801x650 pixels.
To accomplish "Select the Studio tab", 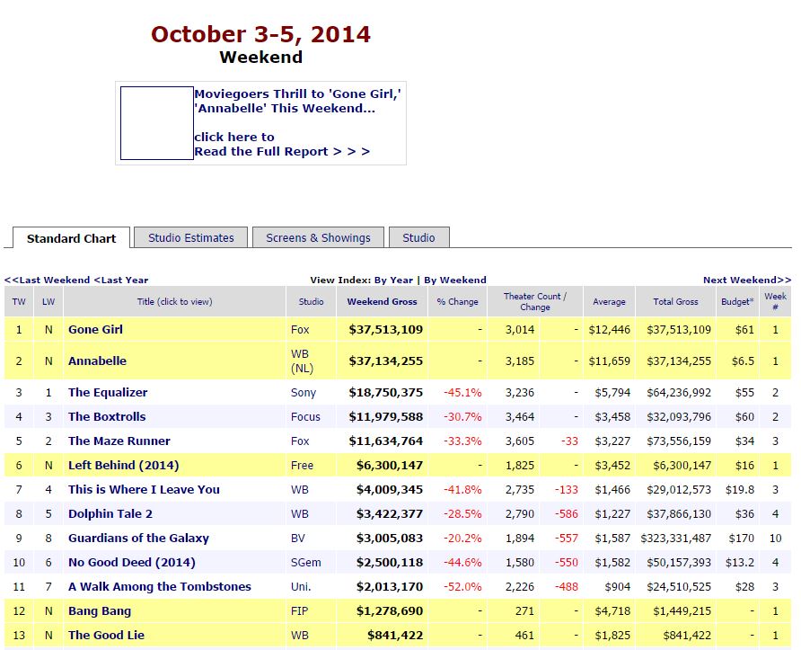I will coord(418,237).
